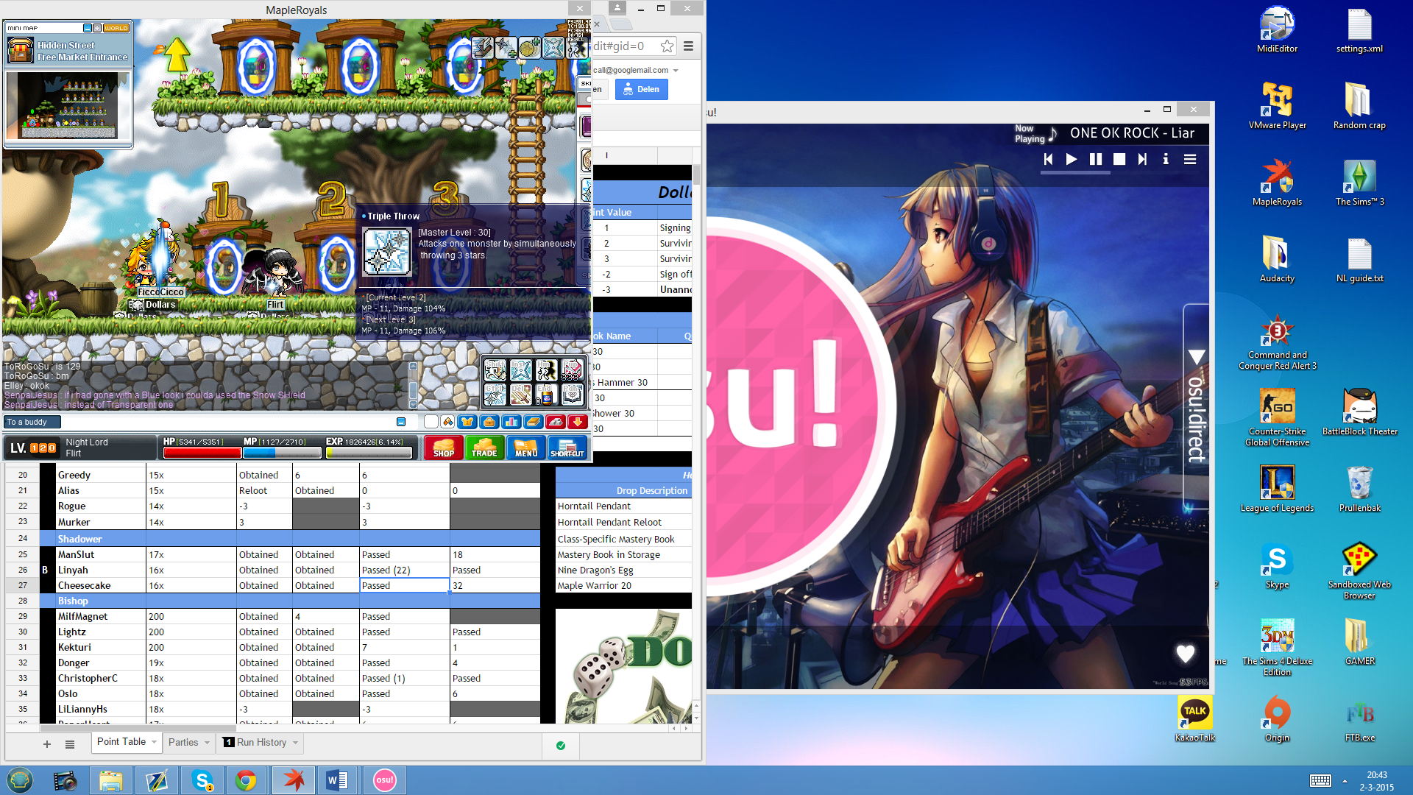Select the Cheesecake 'Passed' cell
Screen dimensions: 1413x795
(404, 585)
